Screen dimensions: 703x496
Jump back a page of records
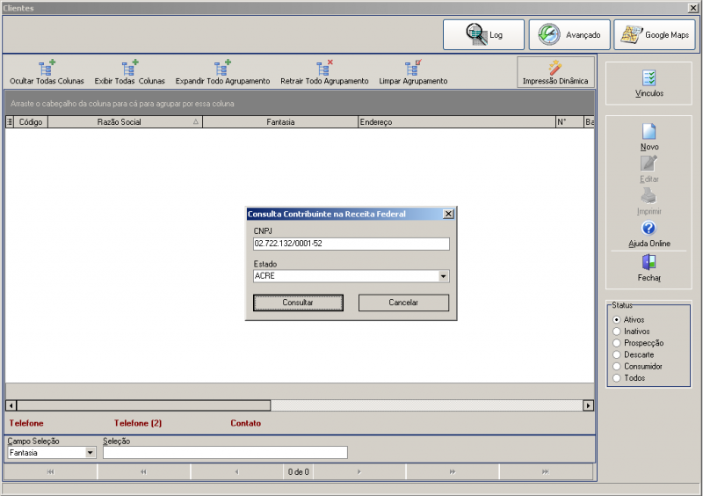pos(143,471)
